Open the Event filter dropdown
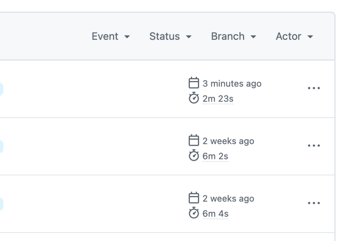Screen dimensions: 342x241 110,37
